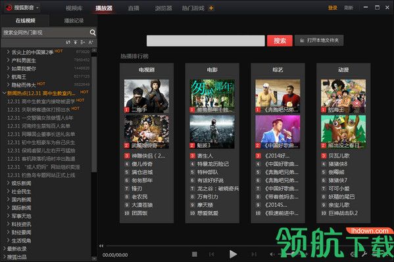Mute using the speaker icon
The image size is (394, 262).
[272, 254]
